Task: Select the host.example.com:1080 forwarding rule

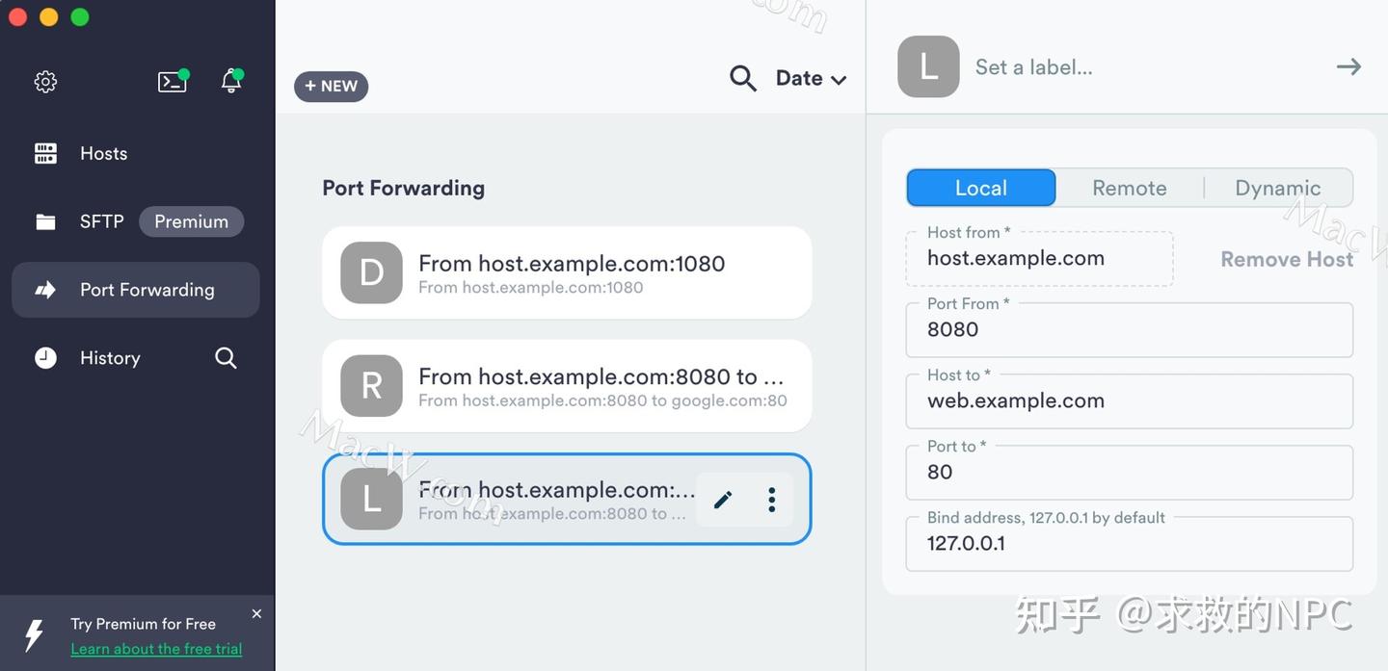Action: 567,271
